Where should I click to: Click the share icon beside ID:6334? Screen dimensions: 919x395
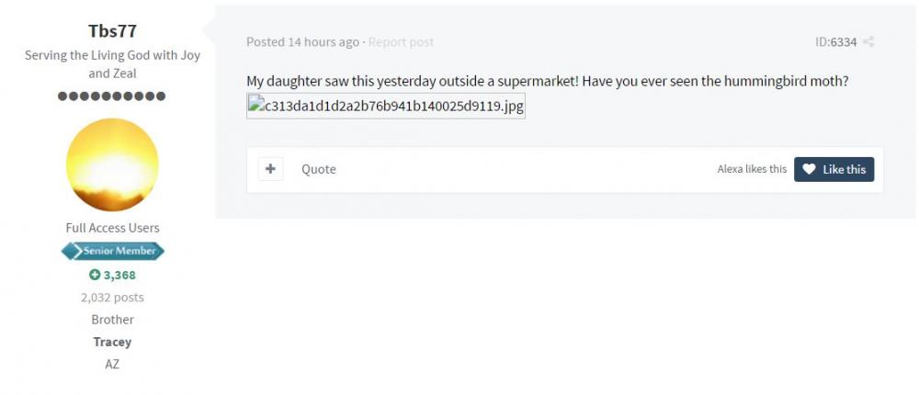point(868,42)
